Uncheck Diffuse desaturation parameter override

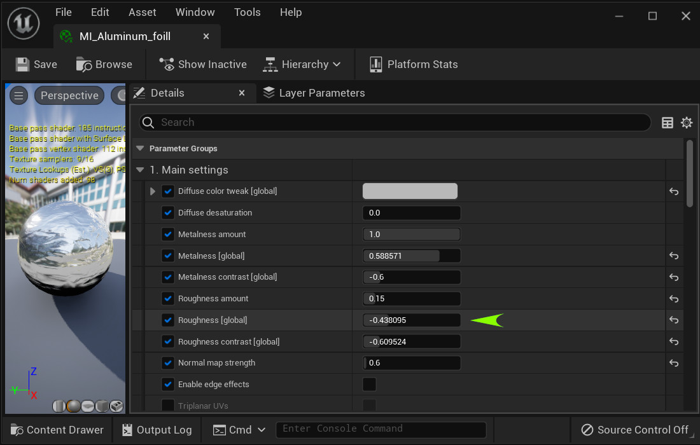168,213
